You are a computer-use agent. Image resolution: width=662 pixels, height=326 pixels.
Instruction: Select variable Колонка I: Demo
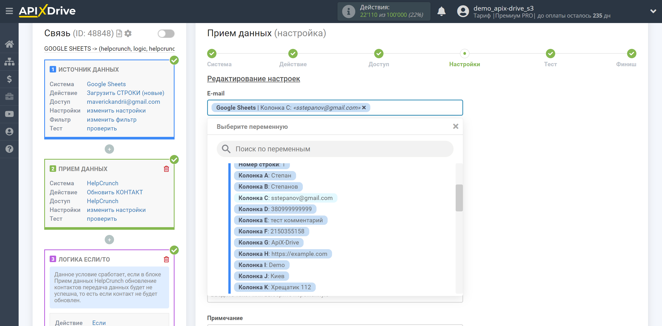point(262,265)
